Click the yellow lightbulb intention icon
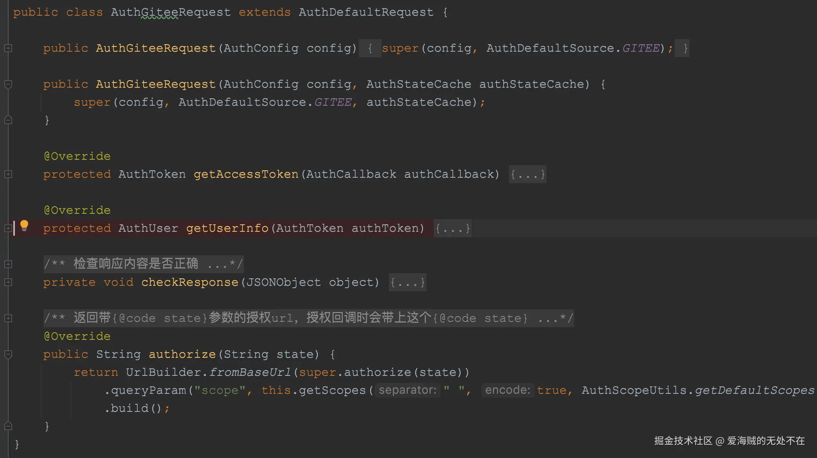Viewport: 817px width, 458px height. (x=24, y=225)
